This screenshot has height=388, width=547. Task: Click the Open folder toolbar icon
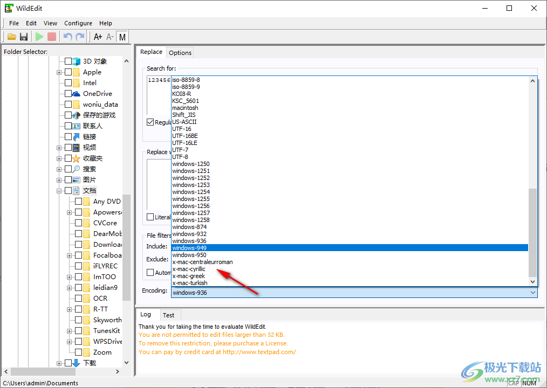[11, 37]
